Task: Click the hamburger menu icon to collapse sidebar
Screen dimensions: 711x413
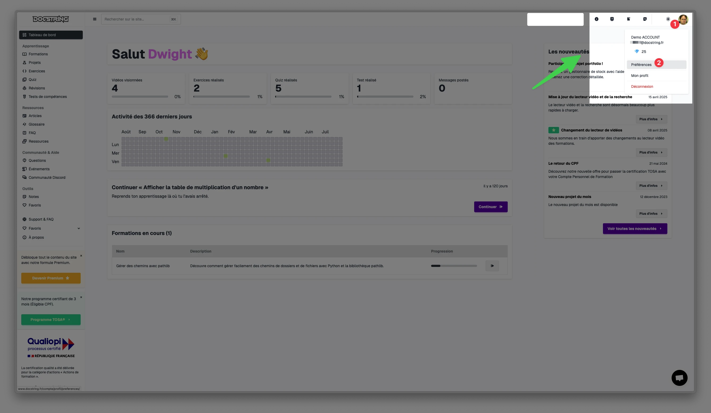Action: coord(94,19)
